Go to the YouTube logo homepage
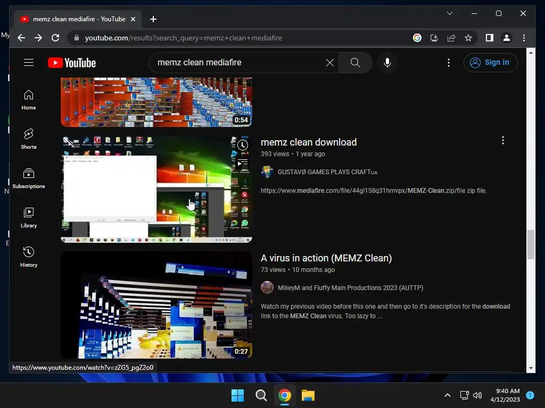 tap(72, 63)
